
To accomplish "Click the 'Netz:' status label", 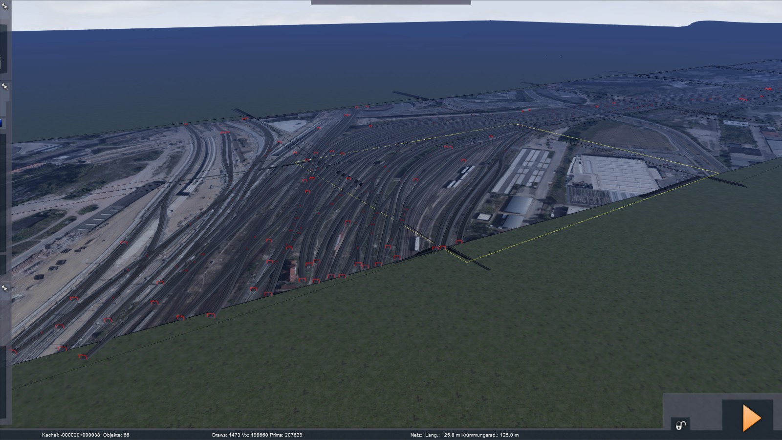I will 416,435.
